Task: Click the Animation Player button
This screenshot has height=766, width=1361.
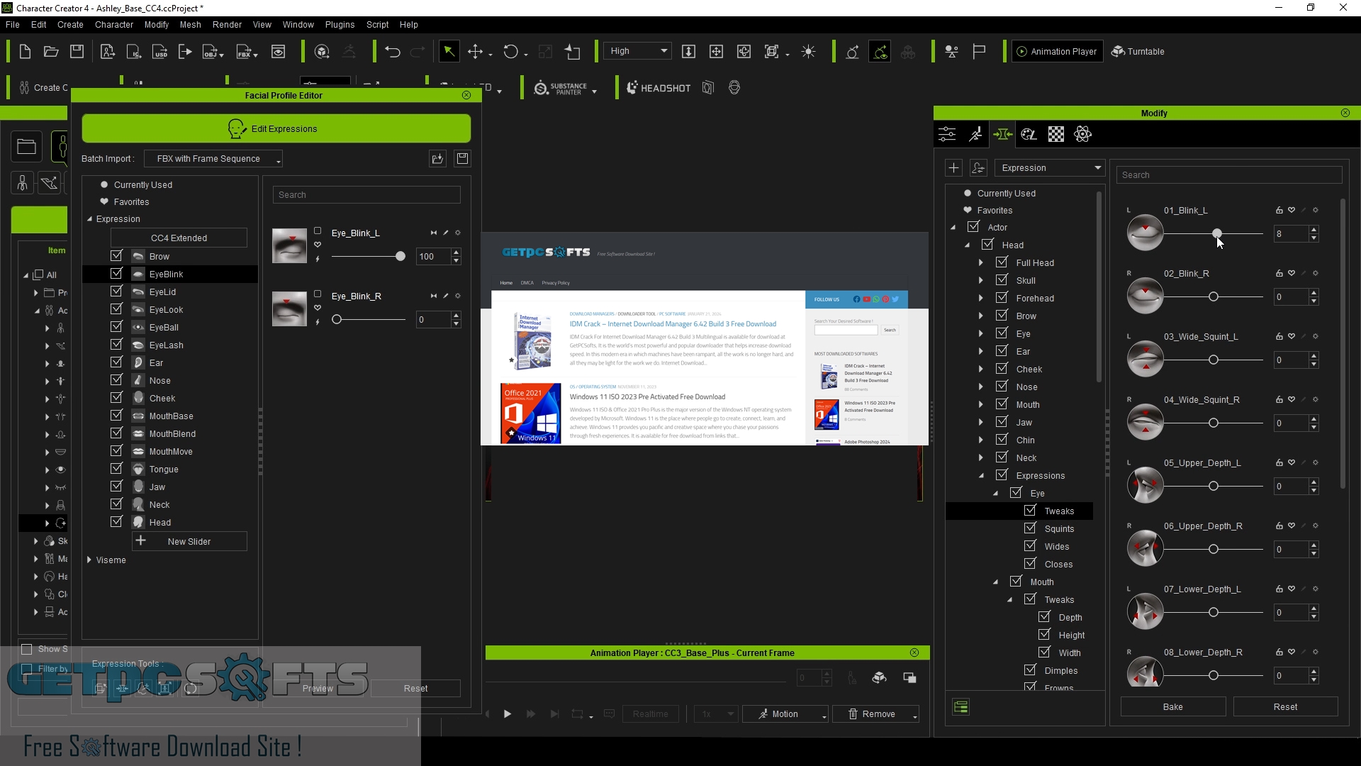Action: coord(1057,52)
